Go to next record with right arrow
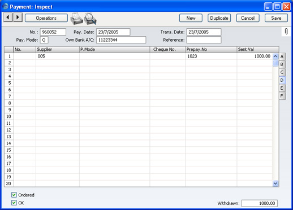The height and width of the screenshot is (210, 293). pyautogui.click(x=18, y=17)
